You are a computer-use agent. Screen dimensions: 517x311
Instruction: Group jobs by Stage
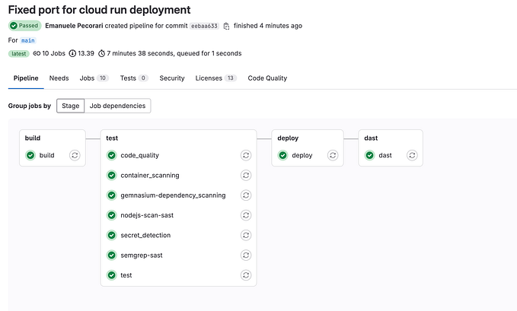(70, 106)
